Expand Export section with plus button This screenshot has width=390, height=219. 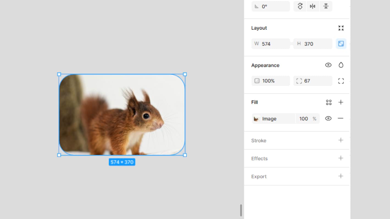coord(341,176)
